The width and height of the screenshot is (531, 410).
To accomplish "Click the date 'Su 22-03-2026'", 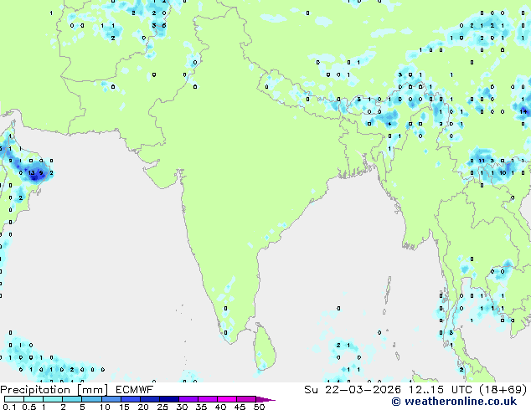I will (353, 390).
